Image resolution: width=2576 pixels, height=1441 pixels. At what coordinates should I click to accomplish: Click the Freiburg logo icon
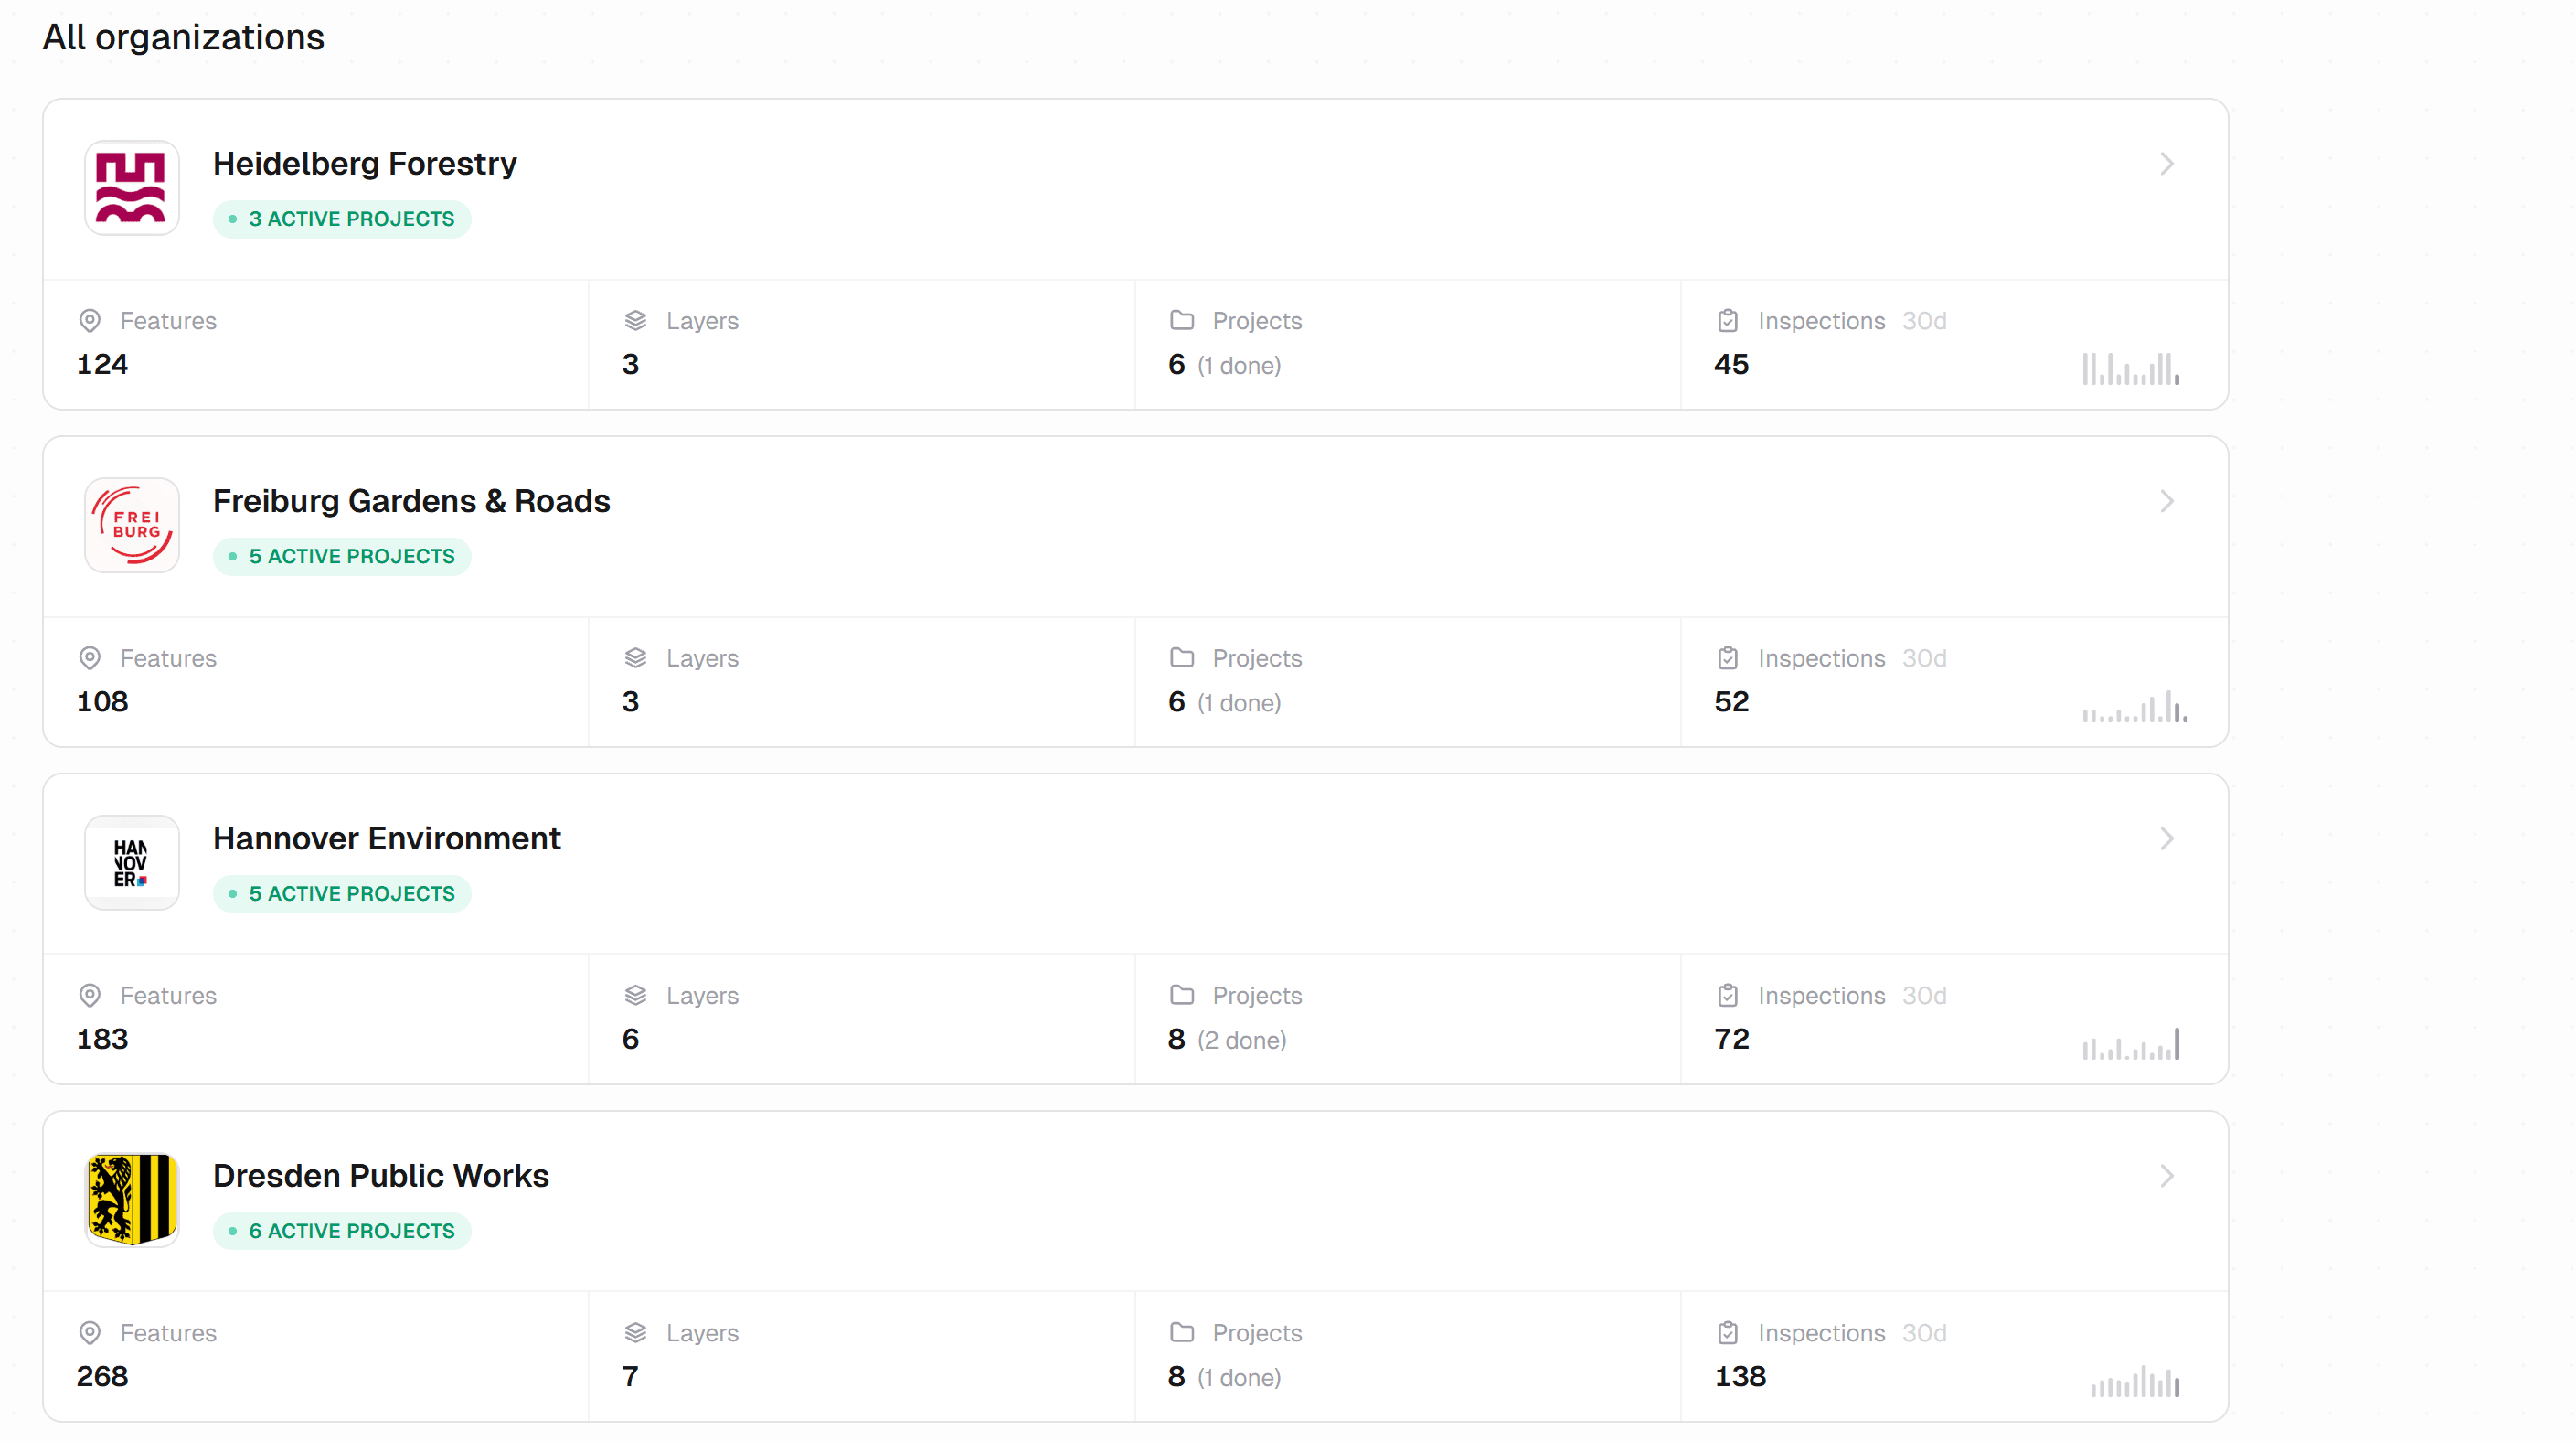132,525
